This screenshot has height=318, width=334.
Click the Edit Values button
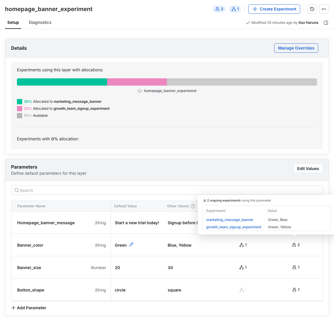tap(308, 168)
